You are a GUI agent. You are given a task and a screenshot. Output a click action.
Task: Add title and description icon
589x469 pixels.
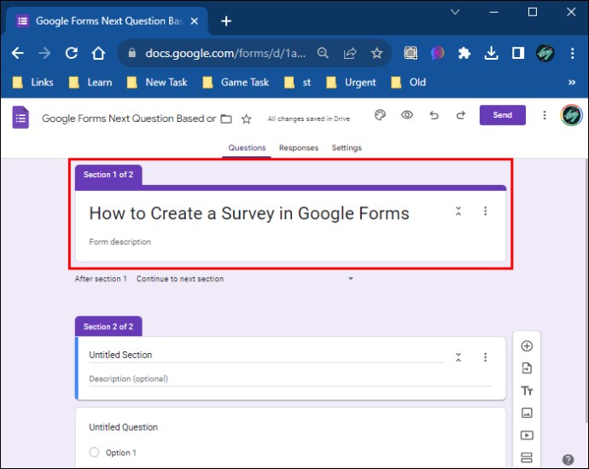click(527, 391)
